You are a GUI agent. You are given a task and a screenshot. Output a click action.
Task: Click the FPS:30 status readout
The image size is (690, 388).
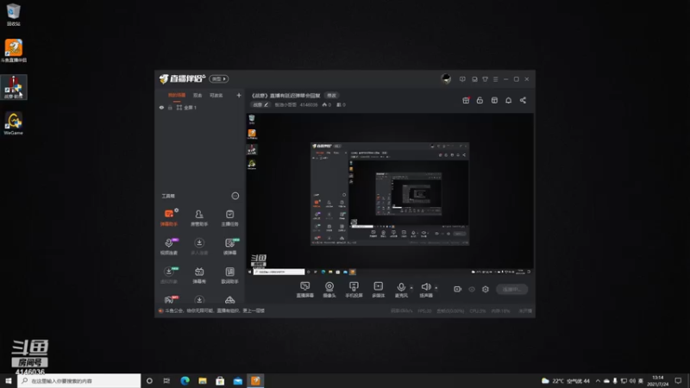[x=424, y=310]
